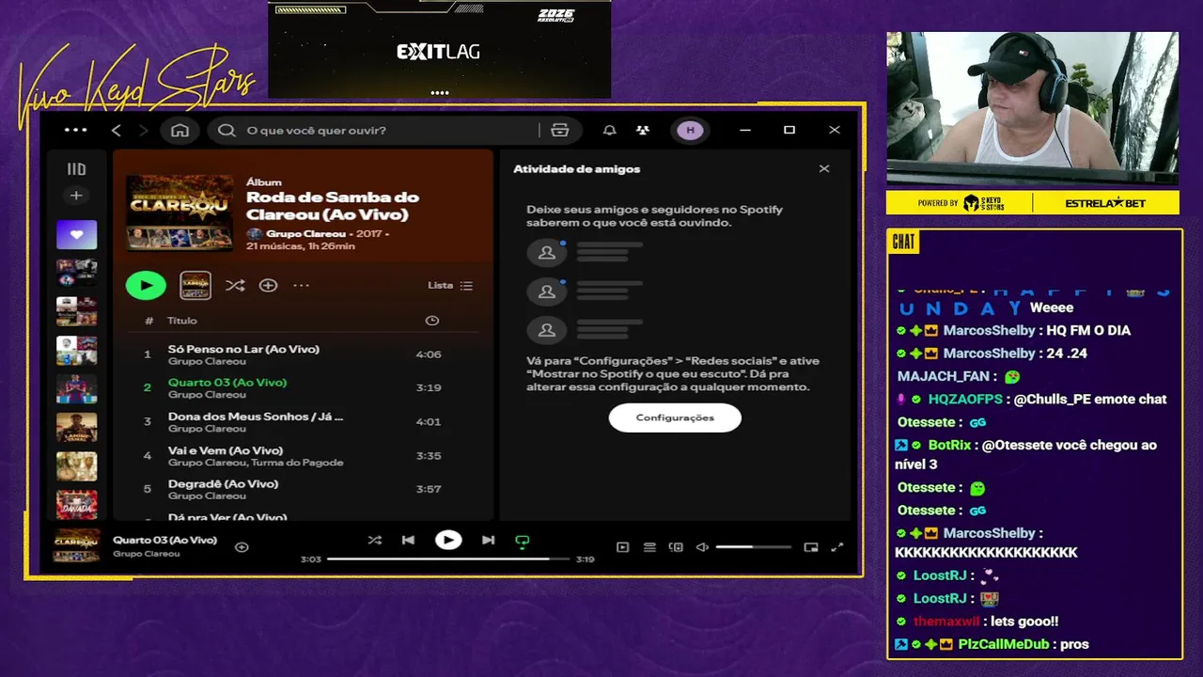1203x677 pixels.
Task: Open the Spotify three-dots main menu
Action: (75, 130)
